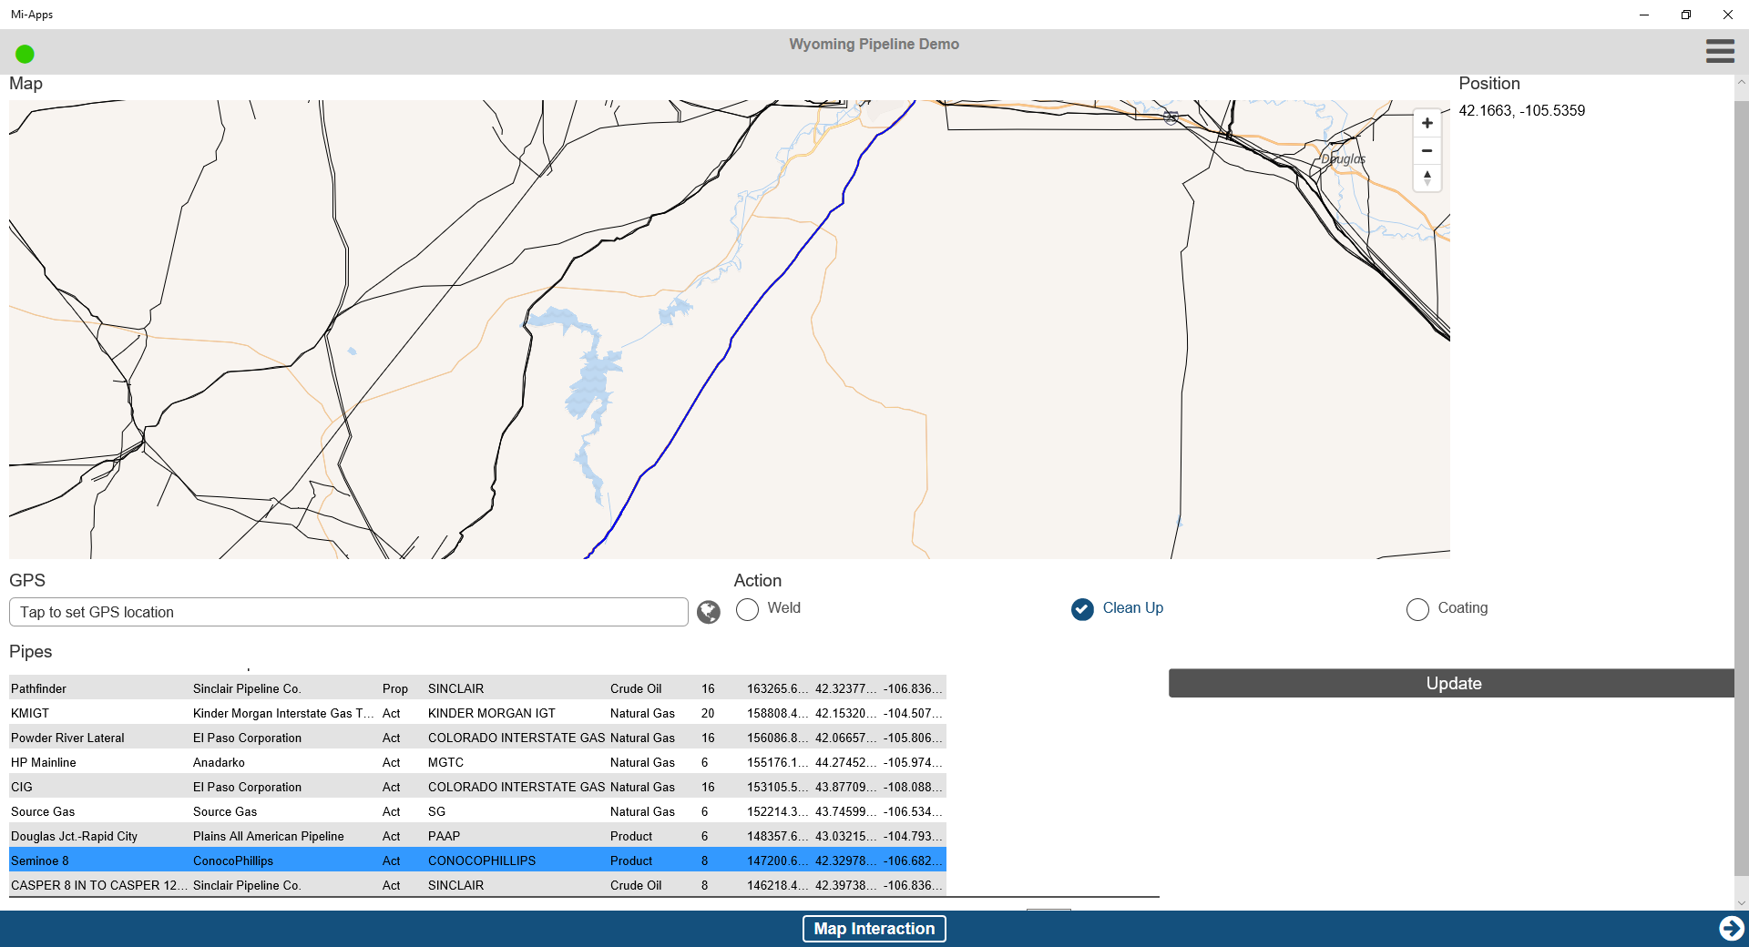This screenshot has height=947, width=1749.
Task: Tap to set GPS location field
Action: coord(349,612)
